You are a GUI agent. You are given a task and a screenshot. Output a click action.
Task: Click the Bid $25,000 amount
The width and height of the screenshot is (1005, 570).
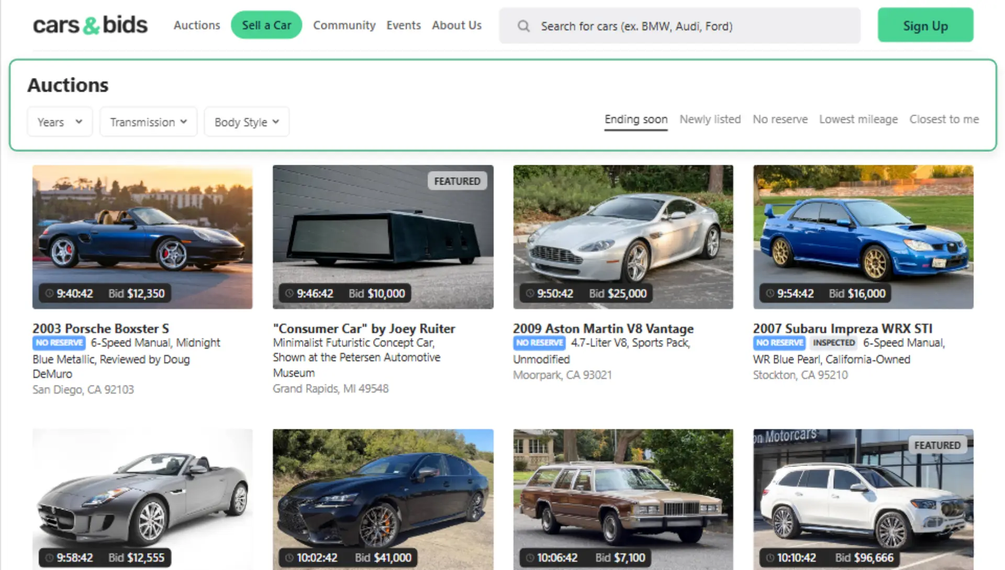tap(618, 293)
